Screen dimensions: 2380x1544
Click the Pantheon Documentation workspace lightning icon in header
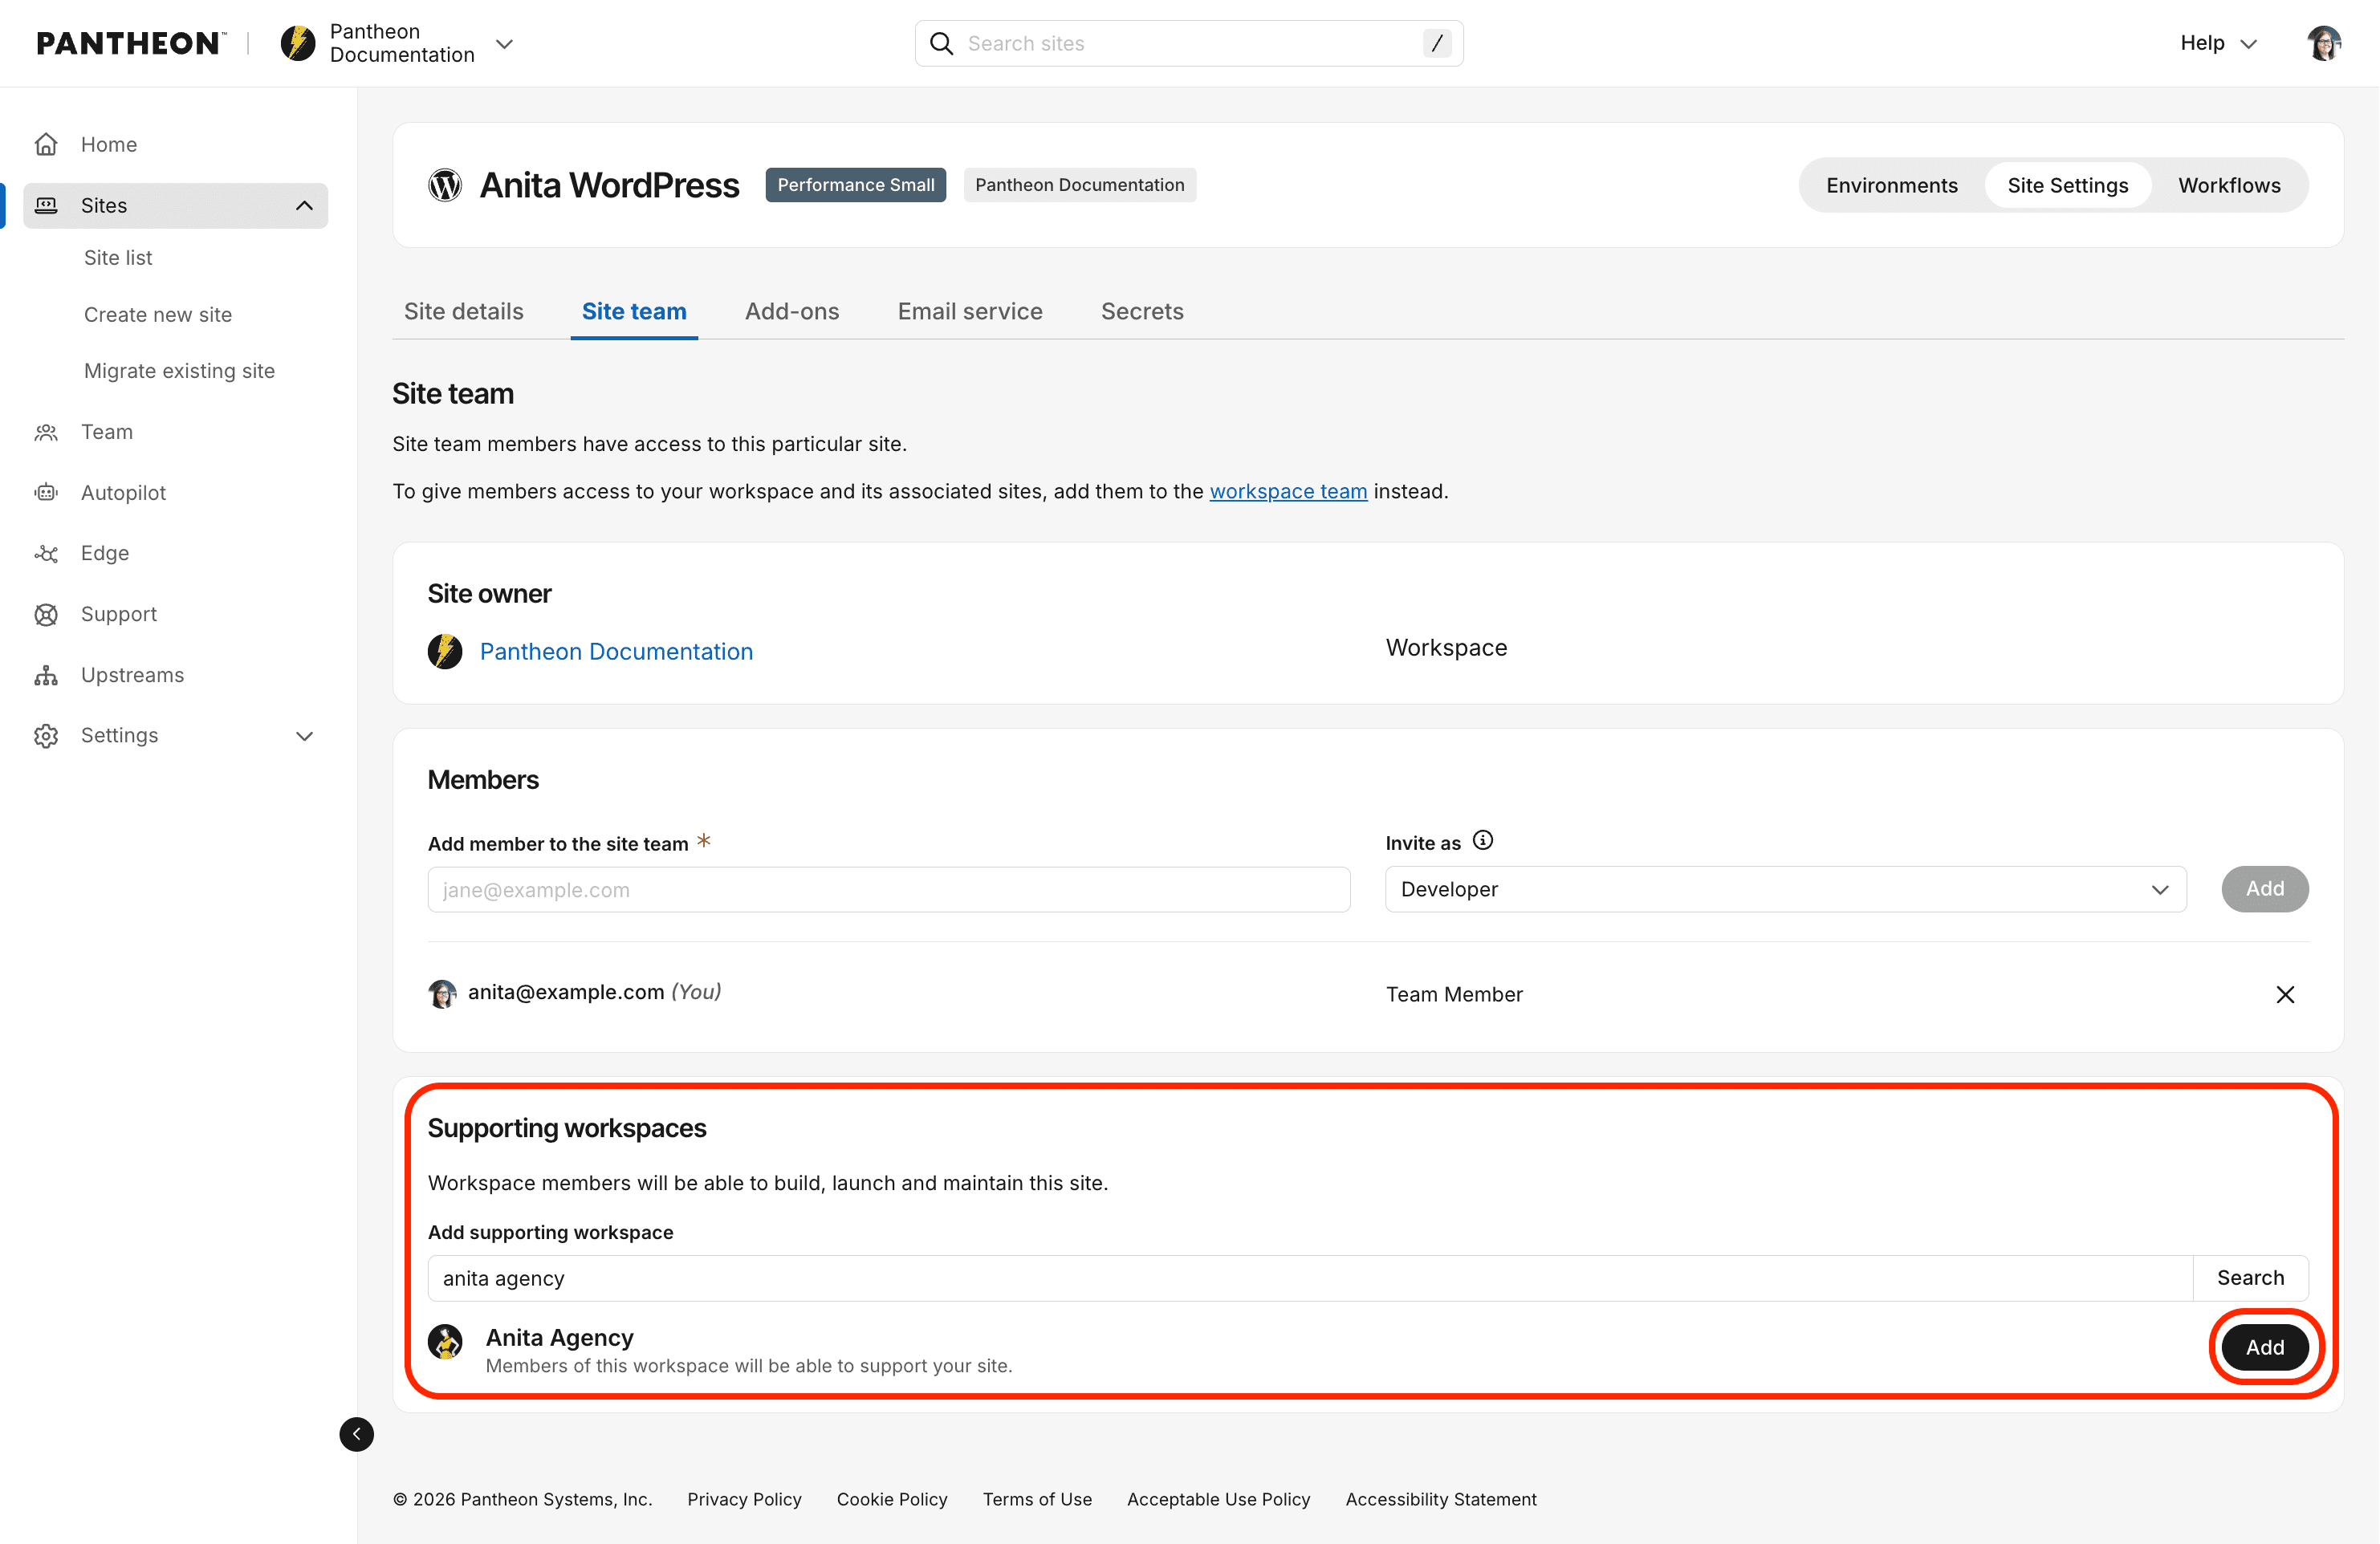297,43
